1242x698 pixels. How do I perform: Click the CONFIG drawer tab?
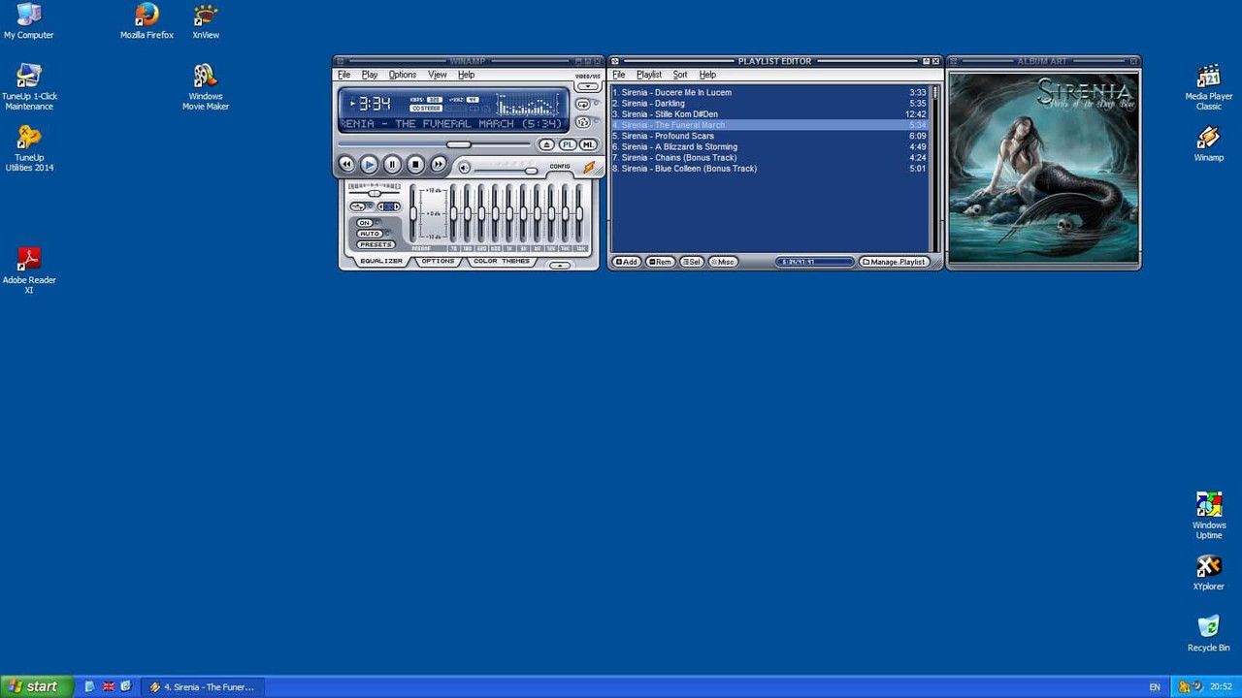[x=560, y=166]
